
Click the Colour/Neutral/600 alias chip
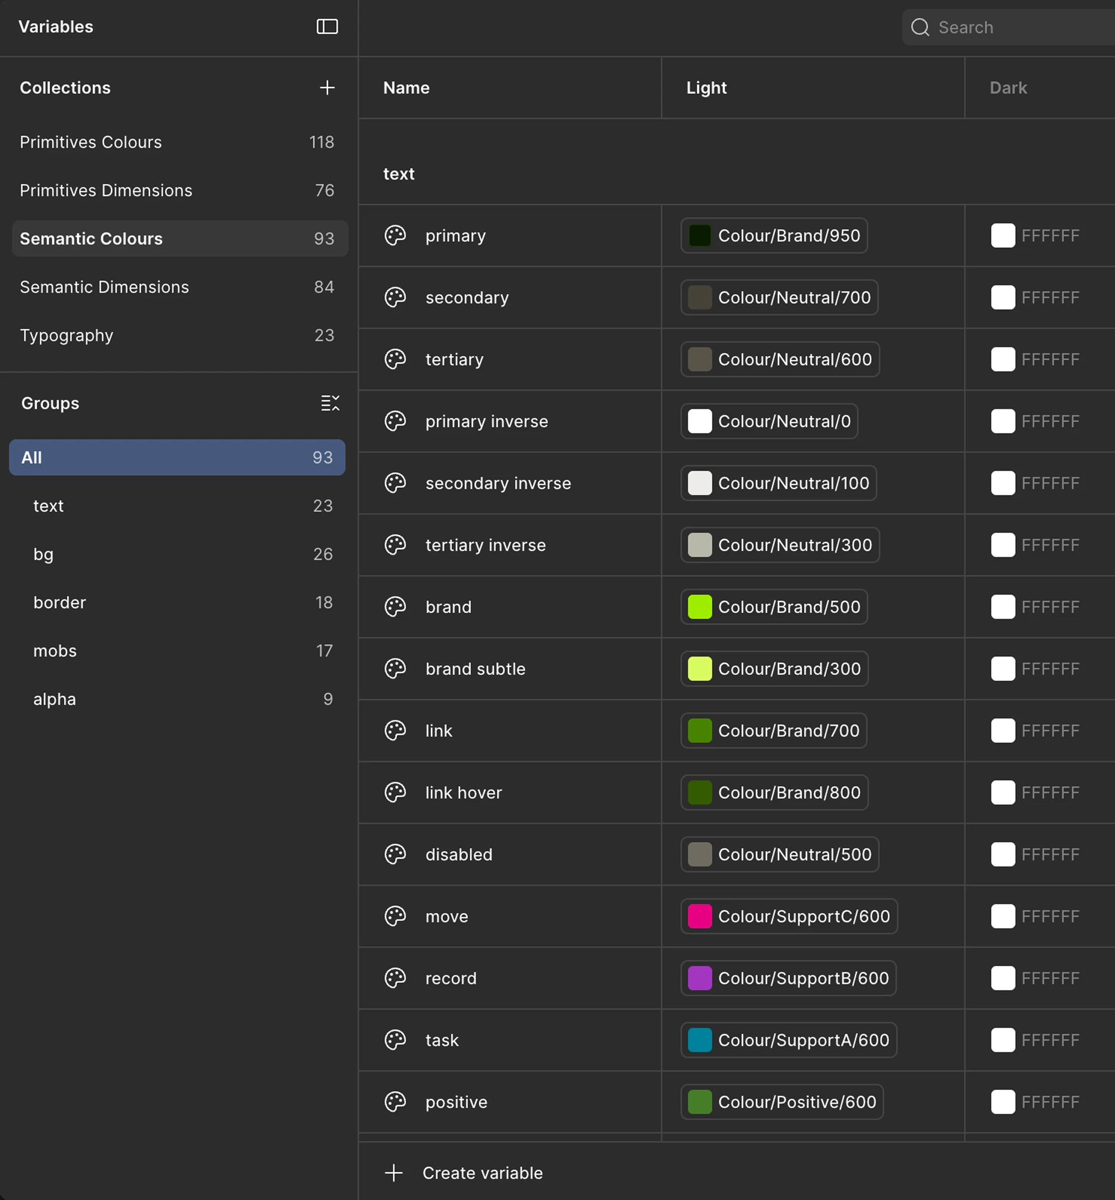(x=780, y=359)
